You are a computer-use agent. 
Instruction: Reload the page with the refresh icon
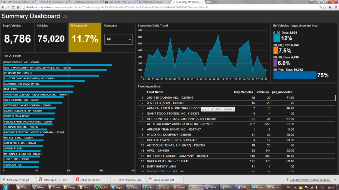click(13, 7)
